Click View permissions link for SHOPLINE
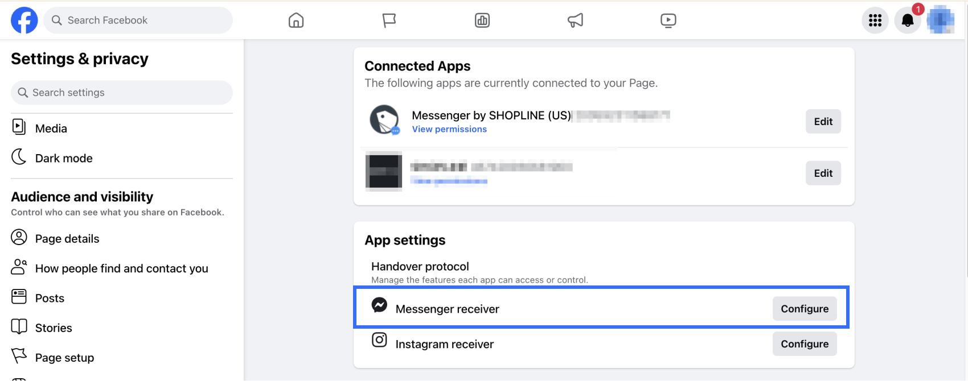 click(x=449, y=129)
